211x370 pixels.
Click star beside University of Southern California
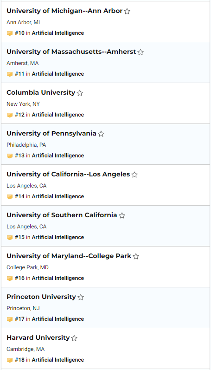click(x=122, y=215)
